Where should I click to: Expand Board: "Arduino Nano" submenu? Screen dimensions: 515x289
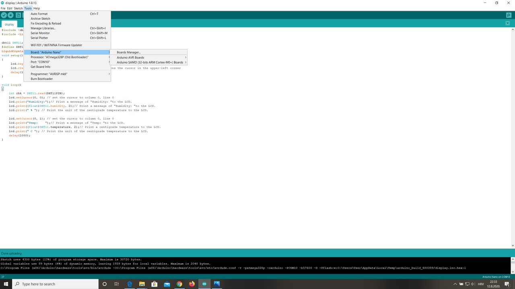coord(67,52)
